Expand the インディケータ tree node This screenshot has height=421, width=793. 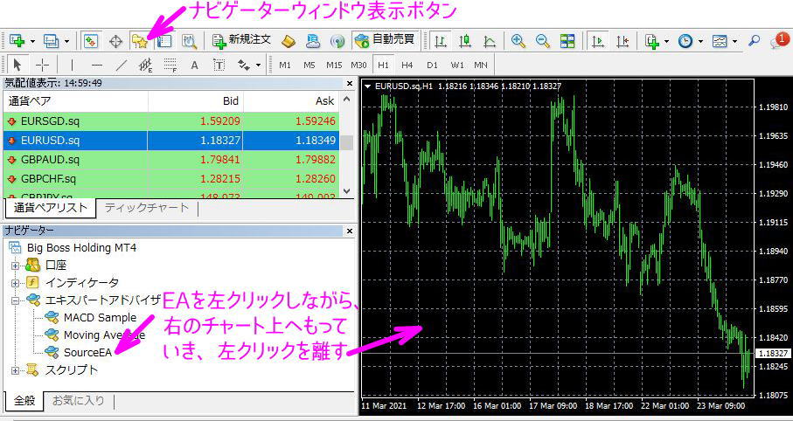15,282
